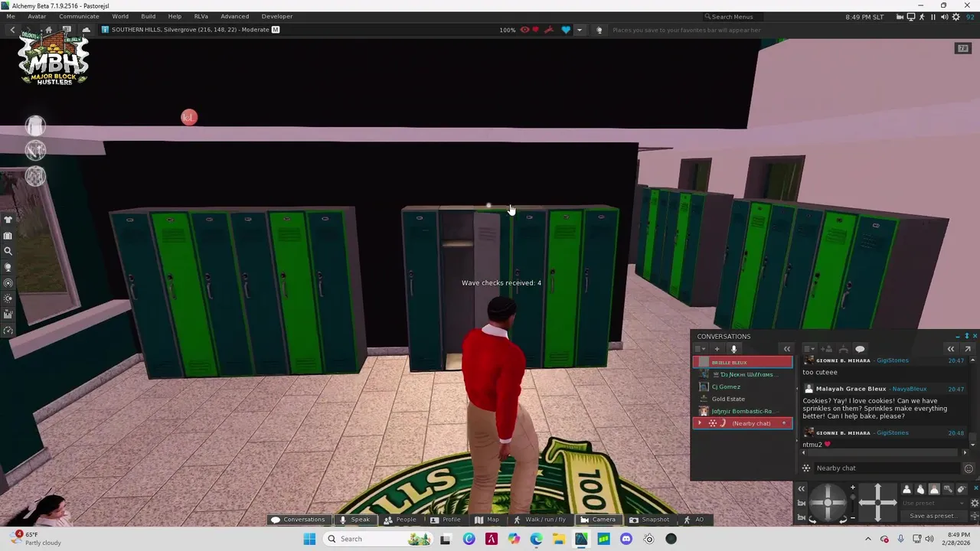Open the Advanced menu
Image resolution: width=980 pixels, height=551 pixels.
(x=234, y=16)
